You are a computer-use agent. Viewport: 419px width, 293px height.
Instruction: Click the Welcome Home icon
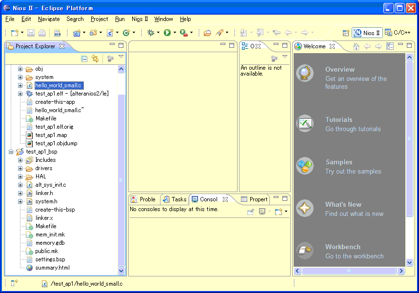coord(356,46)
